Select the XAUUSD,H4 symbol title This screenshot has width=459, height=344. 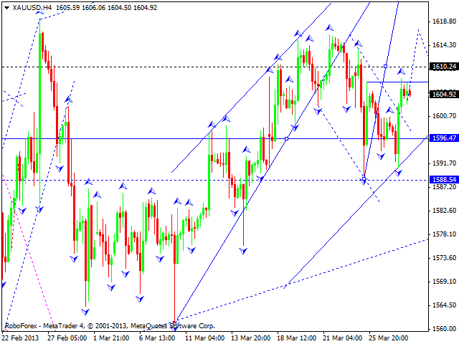[32, 8]
